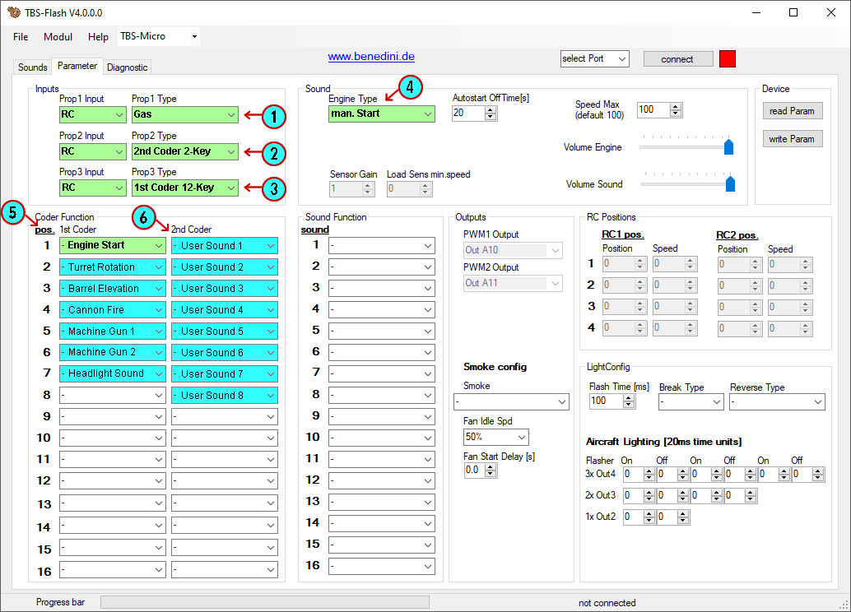
Task: Open the Engine Type dropdown
Action: pyautogui.click(x=427, y=114)
